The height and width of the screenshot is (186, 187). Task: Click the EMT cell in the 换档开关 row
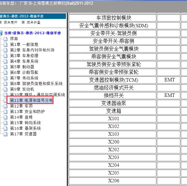168,96
